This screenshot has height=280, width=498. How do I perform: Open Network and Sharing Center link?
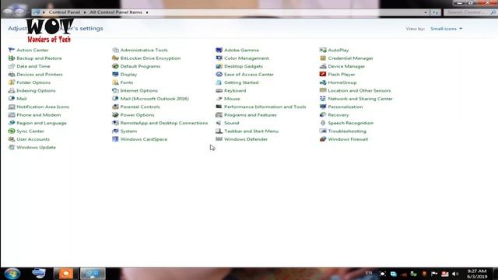360,99
